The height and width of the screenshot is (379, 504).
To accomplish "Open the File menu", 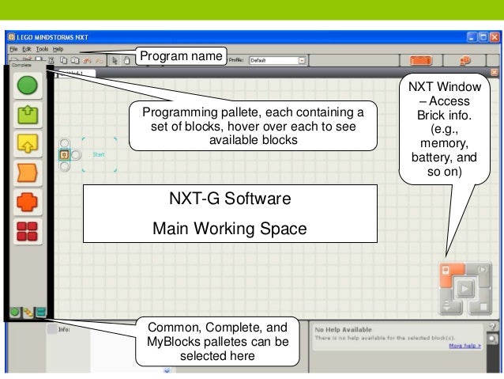I will 13,49.
